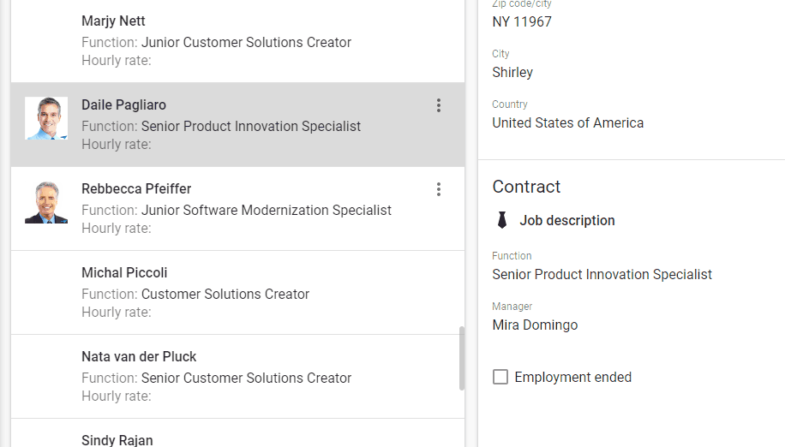
Task: Click the Country value United States of America
Action: (567, 123)
